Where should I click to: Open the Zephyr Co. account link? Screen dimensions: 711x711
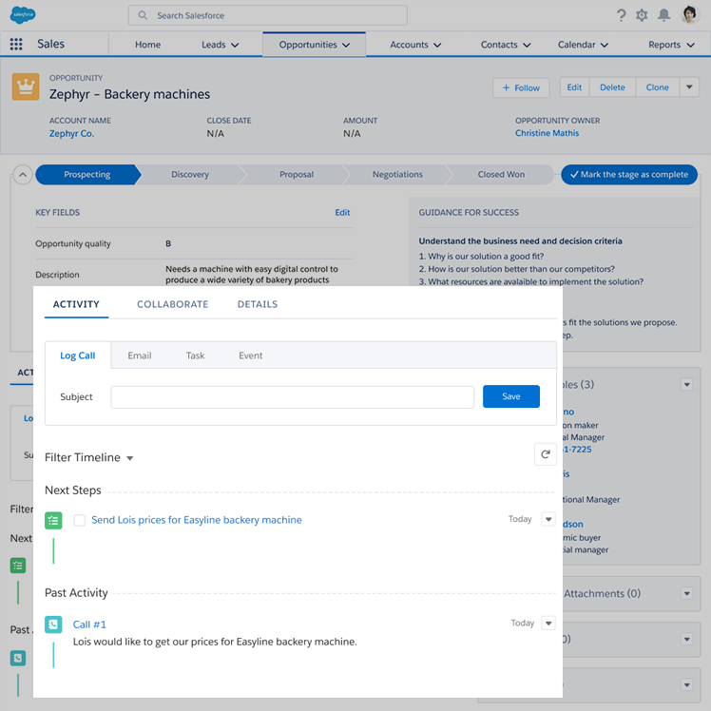(71, 134)
